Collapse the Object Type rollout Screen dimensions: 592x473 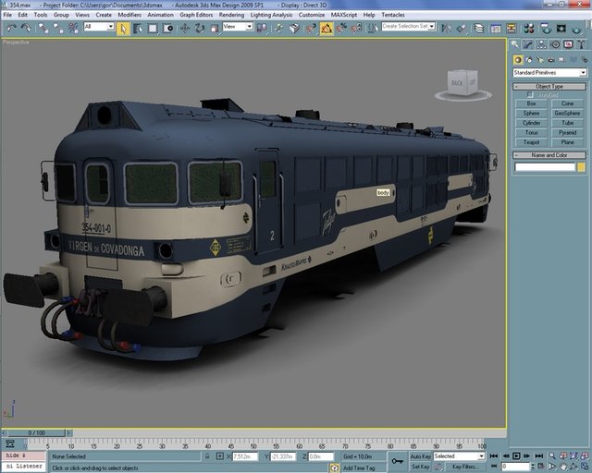click(x=549, y=86)
